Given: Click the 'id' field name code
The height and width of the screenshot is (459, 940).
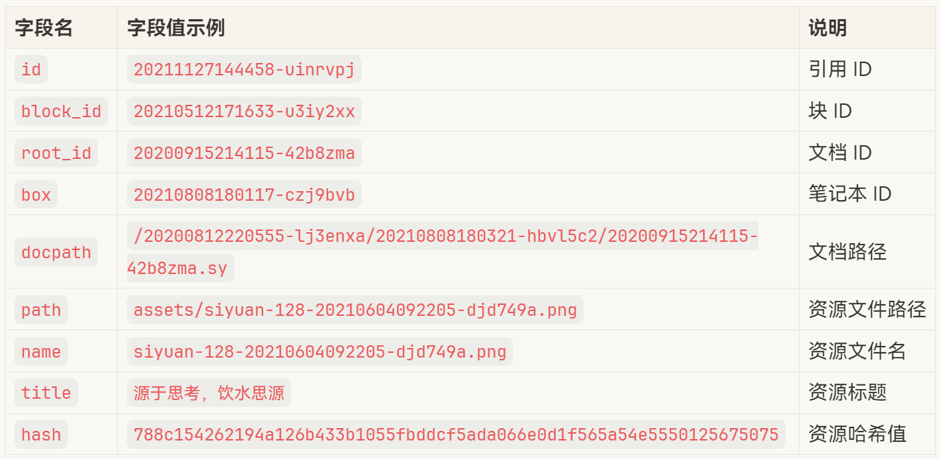Looking at the screenshot, I should [32, 69].
